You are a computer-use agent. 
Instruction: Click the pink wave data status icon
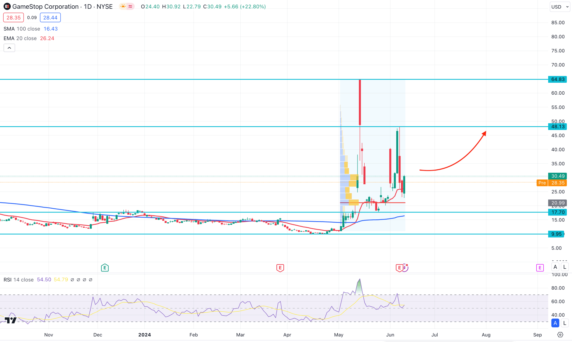coord(130,6)
